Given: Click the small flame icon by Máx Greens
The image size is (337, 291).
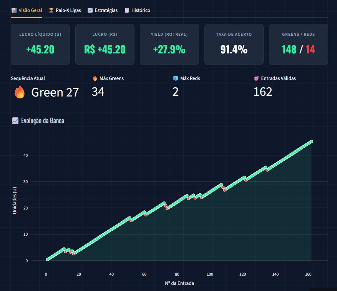Looking at the screenshot, I should [x=95, y=78].
